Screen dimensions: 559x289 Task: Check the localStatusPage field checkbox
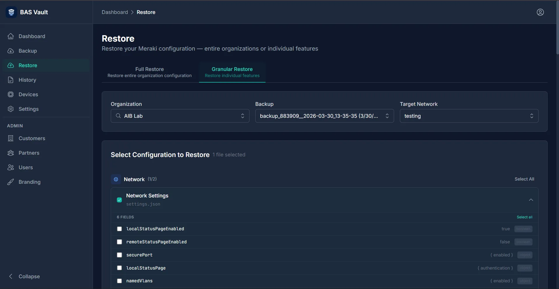click(x=119, y=268)
